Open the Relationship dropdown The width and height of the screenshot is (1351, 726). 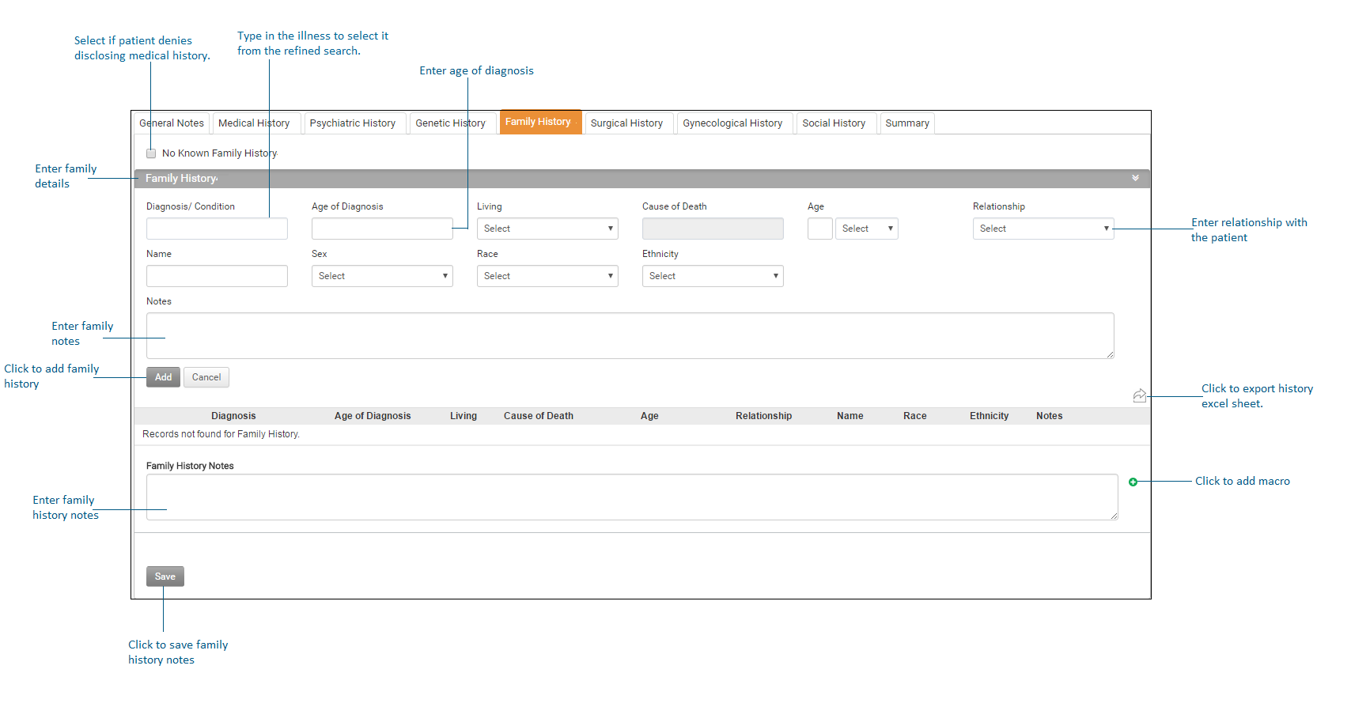click(1043, 229)
